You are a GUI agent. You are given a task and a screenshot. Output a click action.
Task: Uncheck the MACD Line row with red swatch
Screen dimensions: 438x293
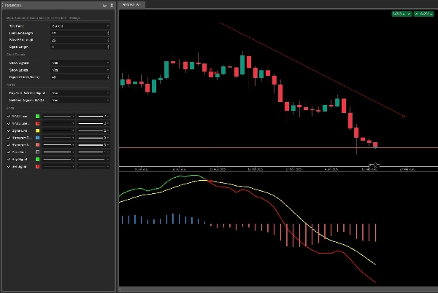pyautogui.click(x=8, y=123)
